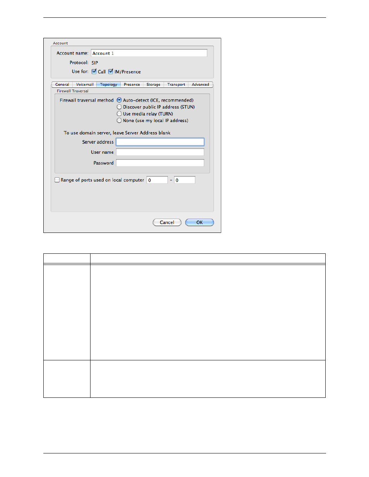The height and width of the screenshot is (477, 369).
Task: Click 'To use domain server' hint text
Action: pos(117,133)
